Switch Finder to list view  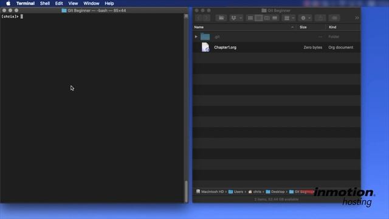click(x=258, y=18)
